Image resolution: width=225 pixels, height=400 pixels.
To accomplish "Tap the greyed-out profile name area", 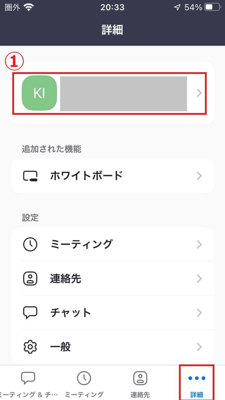I will tap(123, 94).
